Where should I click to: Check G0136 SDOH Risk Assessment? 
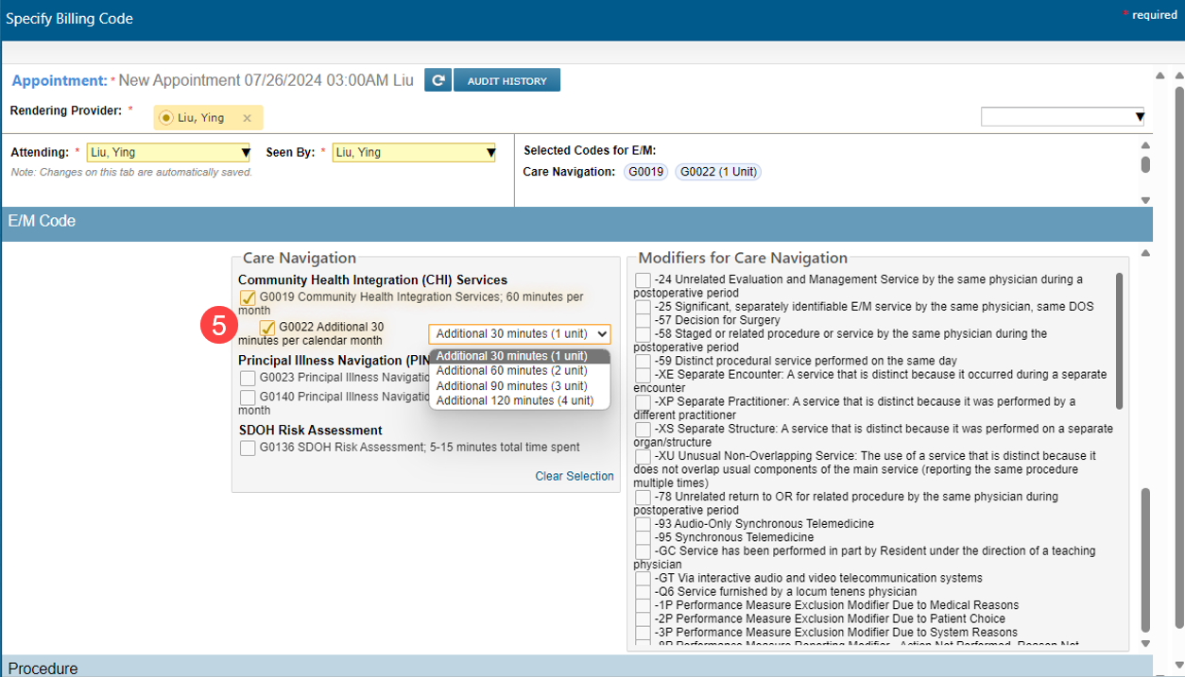click(x=248, y=449)
